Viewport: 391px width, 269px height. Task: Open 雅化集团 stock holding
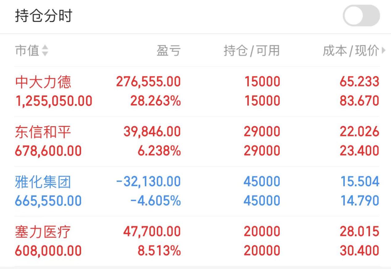[x=43, y=182]
